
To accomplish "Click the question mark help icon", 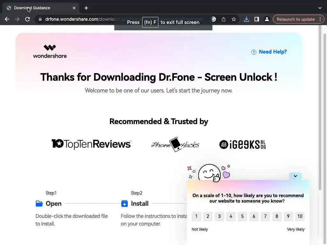I will coord(254,52).
